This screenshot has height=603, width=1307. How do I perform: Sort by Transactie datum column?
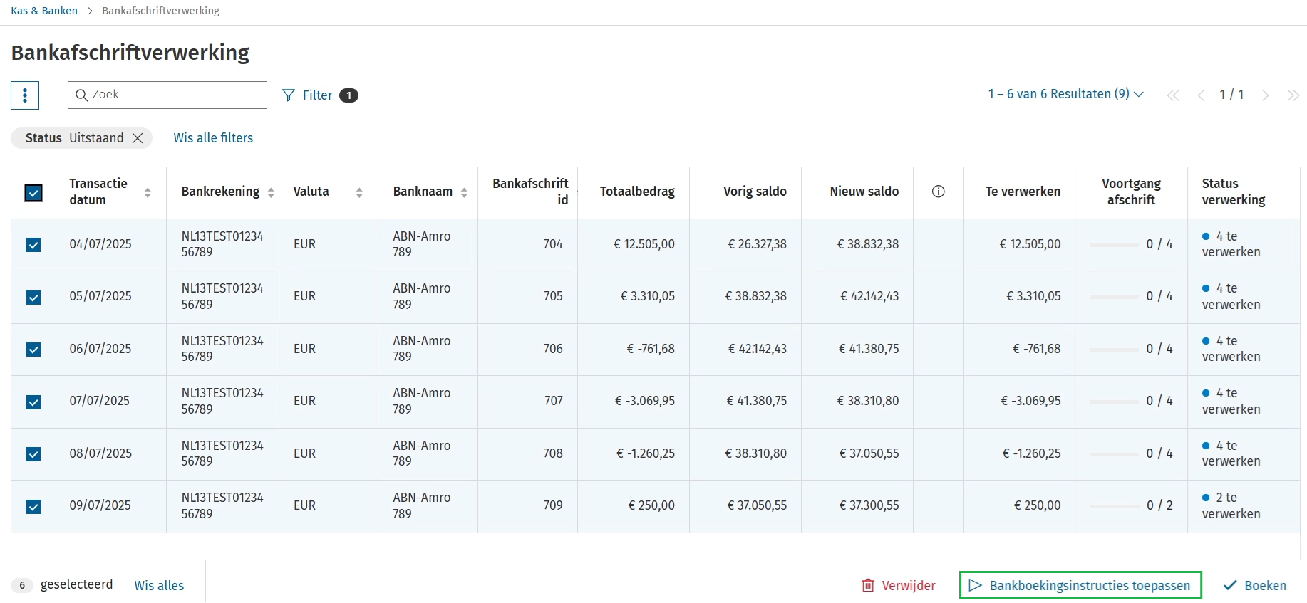pos(148,192)
